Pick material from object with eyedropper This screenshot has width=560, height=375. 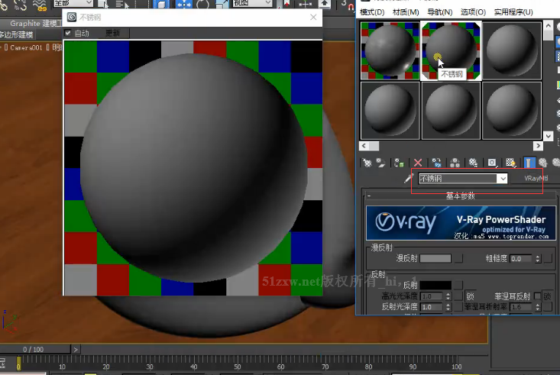pos(408,178)
